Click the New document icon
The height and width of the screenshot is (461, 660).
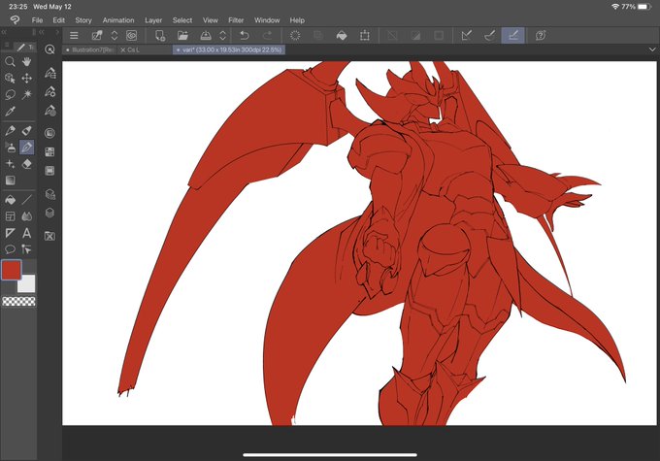[160, 35]
